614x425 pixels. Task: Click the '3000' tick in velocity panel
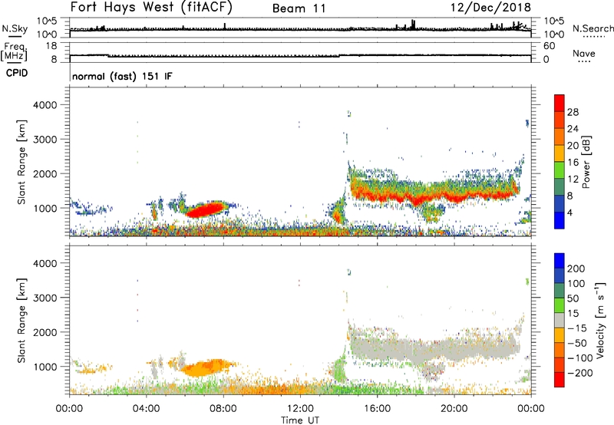click(45, 298)
